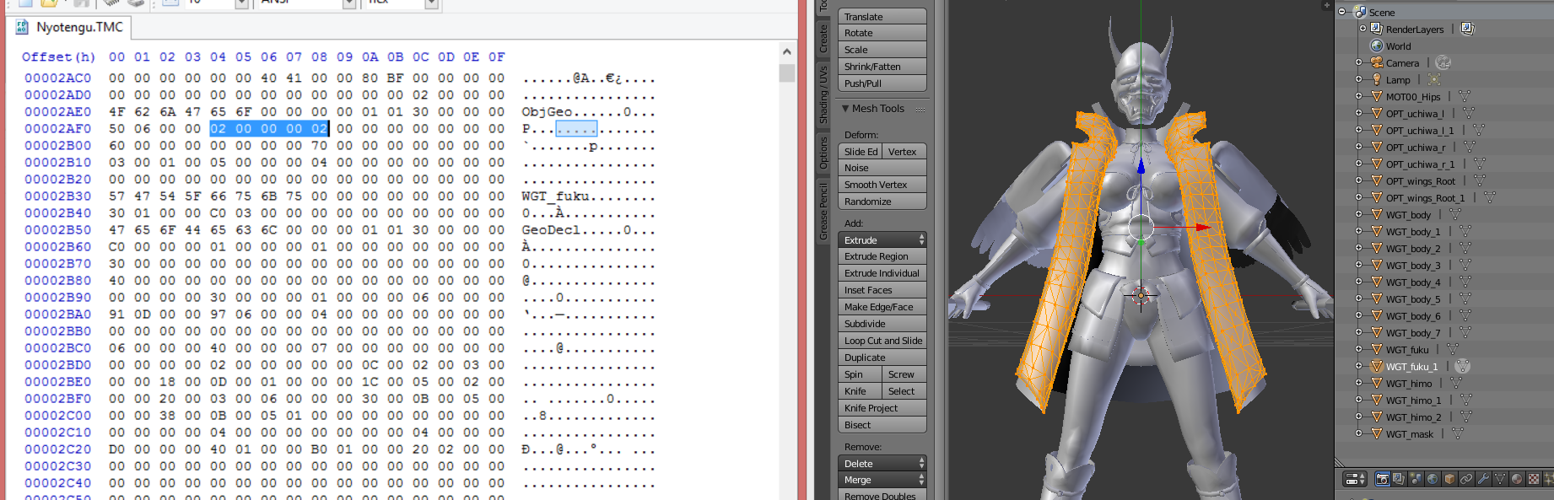Click the red X-axis manipulator arrow

1204,226
